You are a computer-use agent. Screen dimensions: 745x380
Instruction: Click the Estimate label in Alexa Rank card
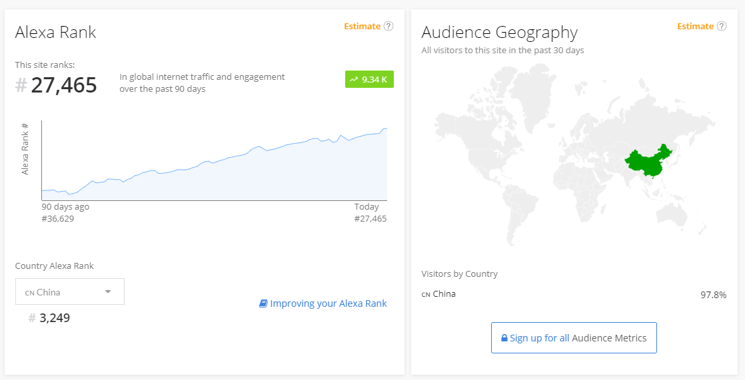(362, 26)
